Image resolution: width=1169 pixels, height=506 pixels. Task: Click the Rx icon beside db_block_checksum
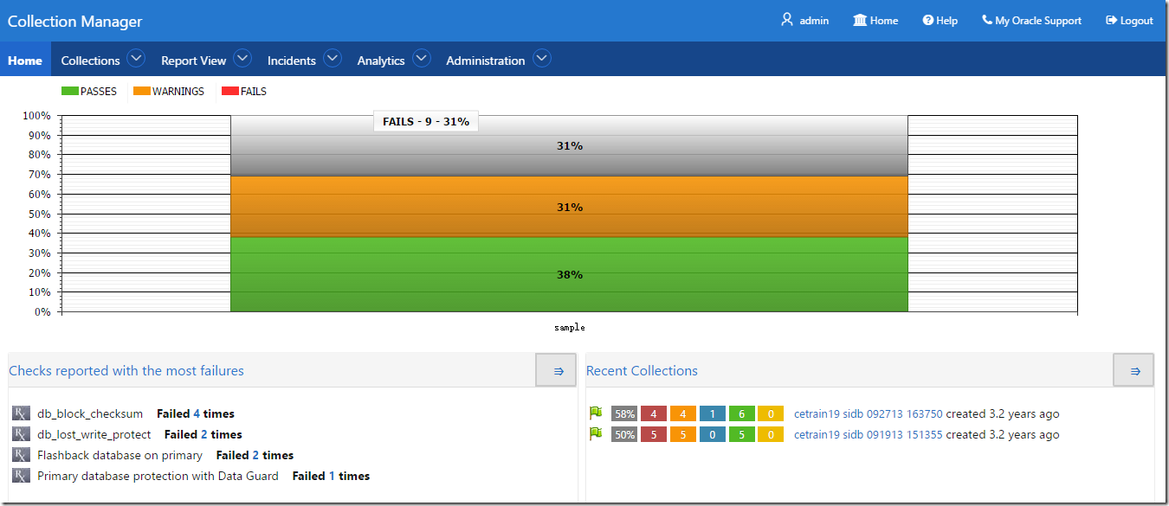click(22, 413)
